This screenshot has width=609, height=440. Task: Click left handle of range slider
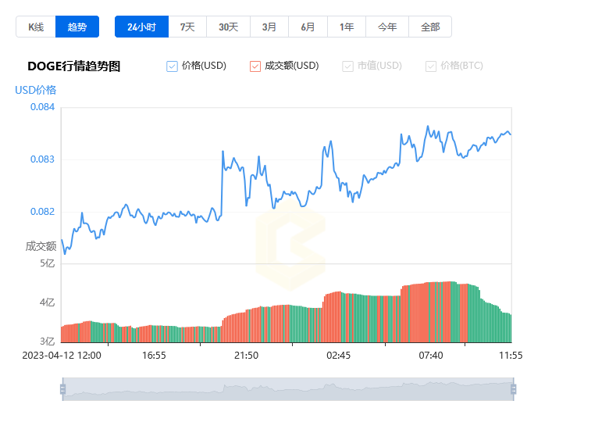click(62, 389)
